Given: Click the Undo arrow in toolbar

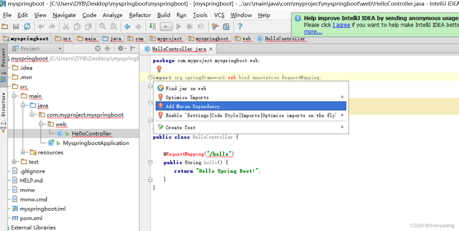Looking at the screenshot, I should point(41,27).
